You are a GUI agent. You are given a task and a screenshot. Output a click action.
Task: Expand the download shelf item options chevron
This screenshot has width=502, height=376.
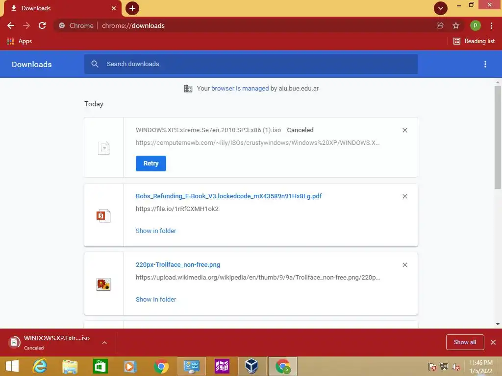[104, 343]
